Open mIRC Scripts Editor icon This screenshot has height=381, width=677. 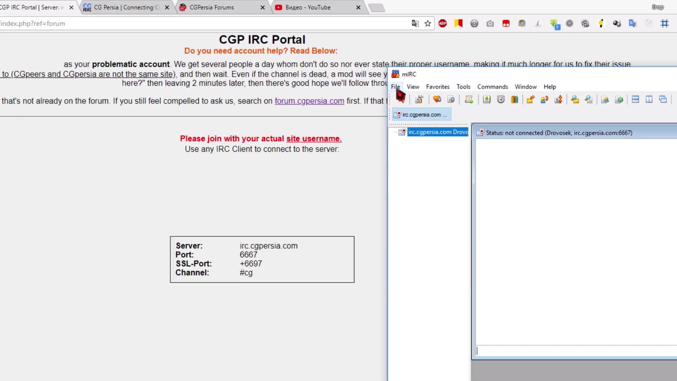[x=469, y=99]
